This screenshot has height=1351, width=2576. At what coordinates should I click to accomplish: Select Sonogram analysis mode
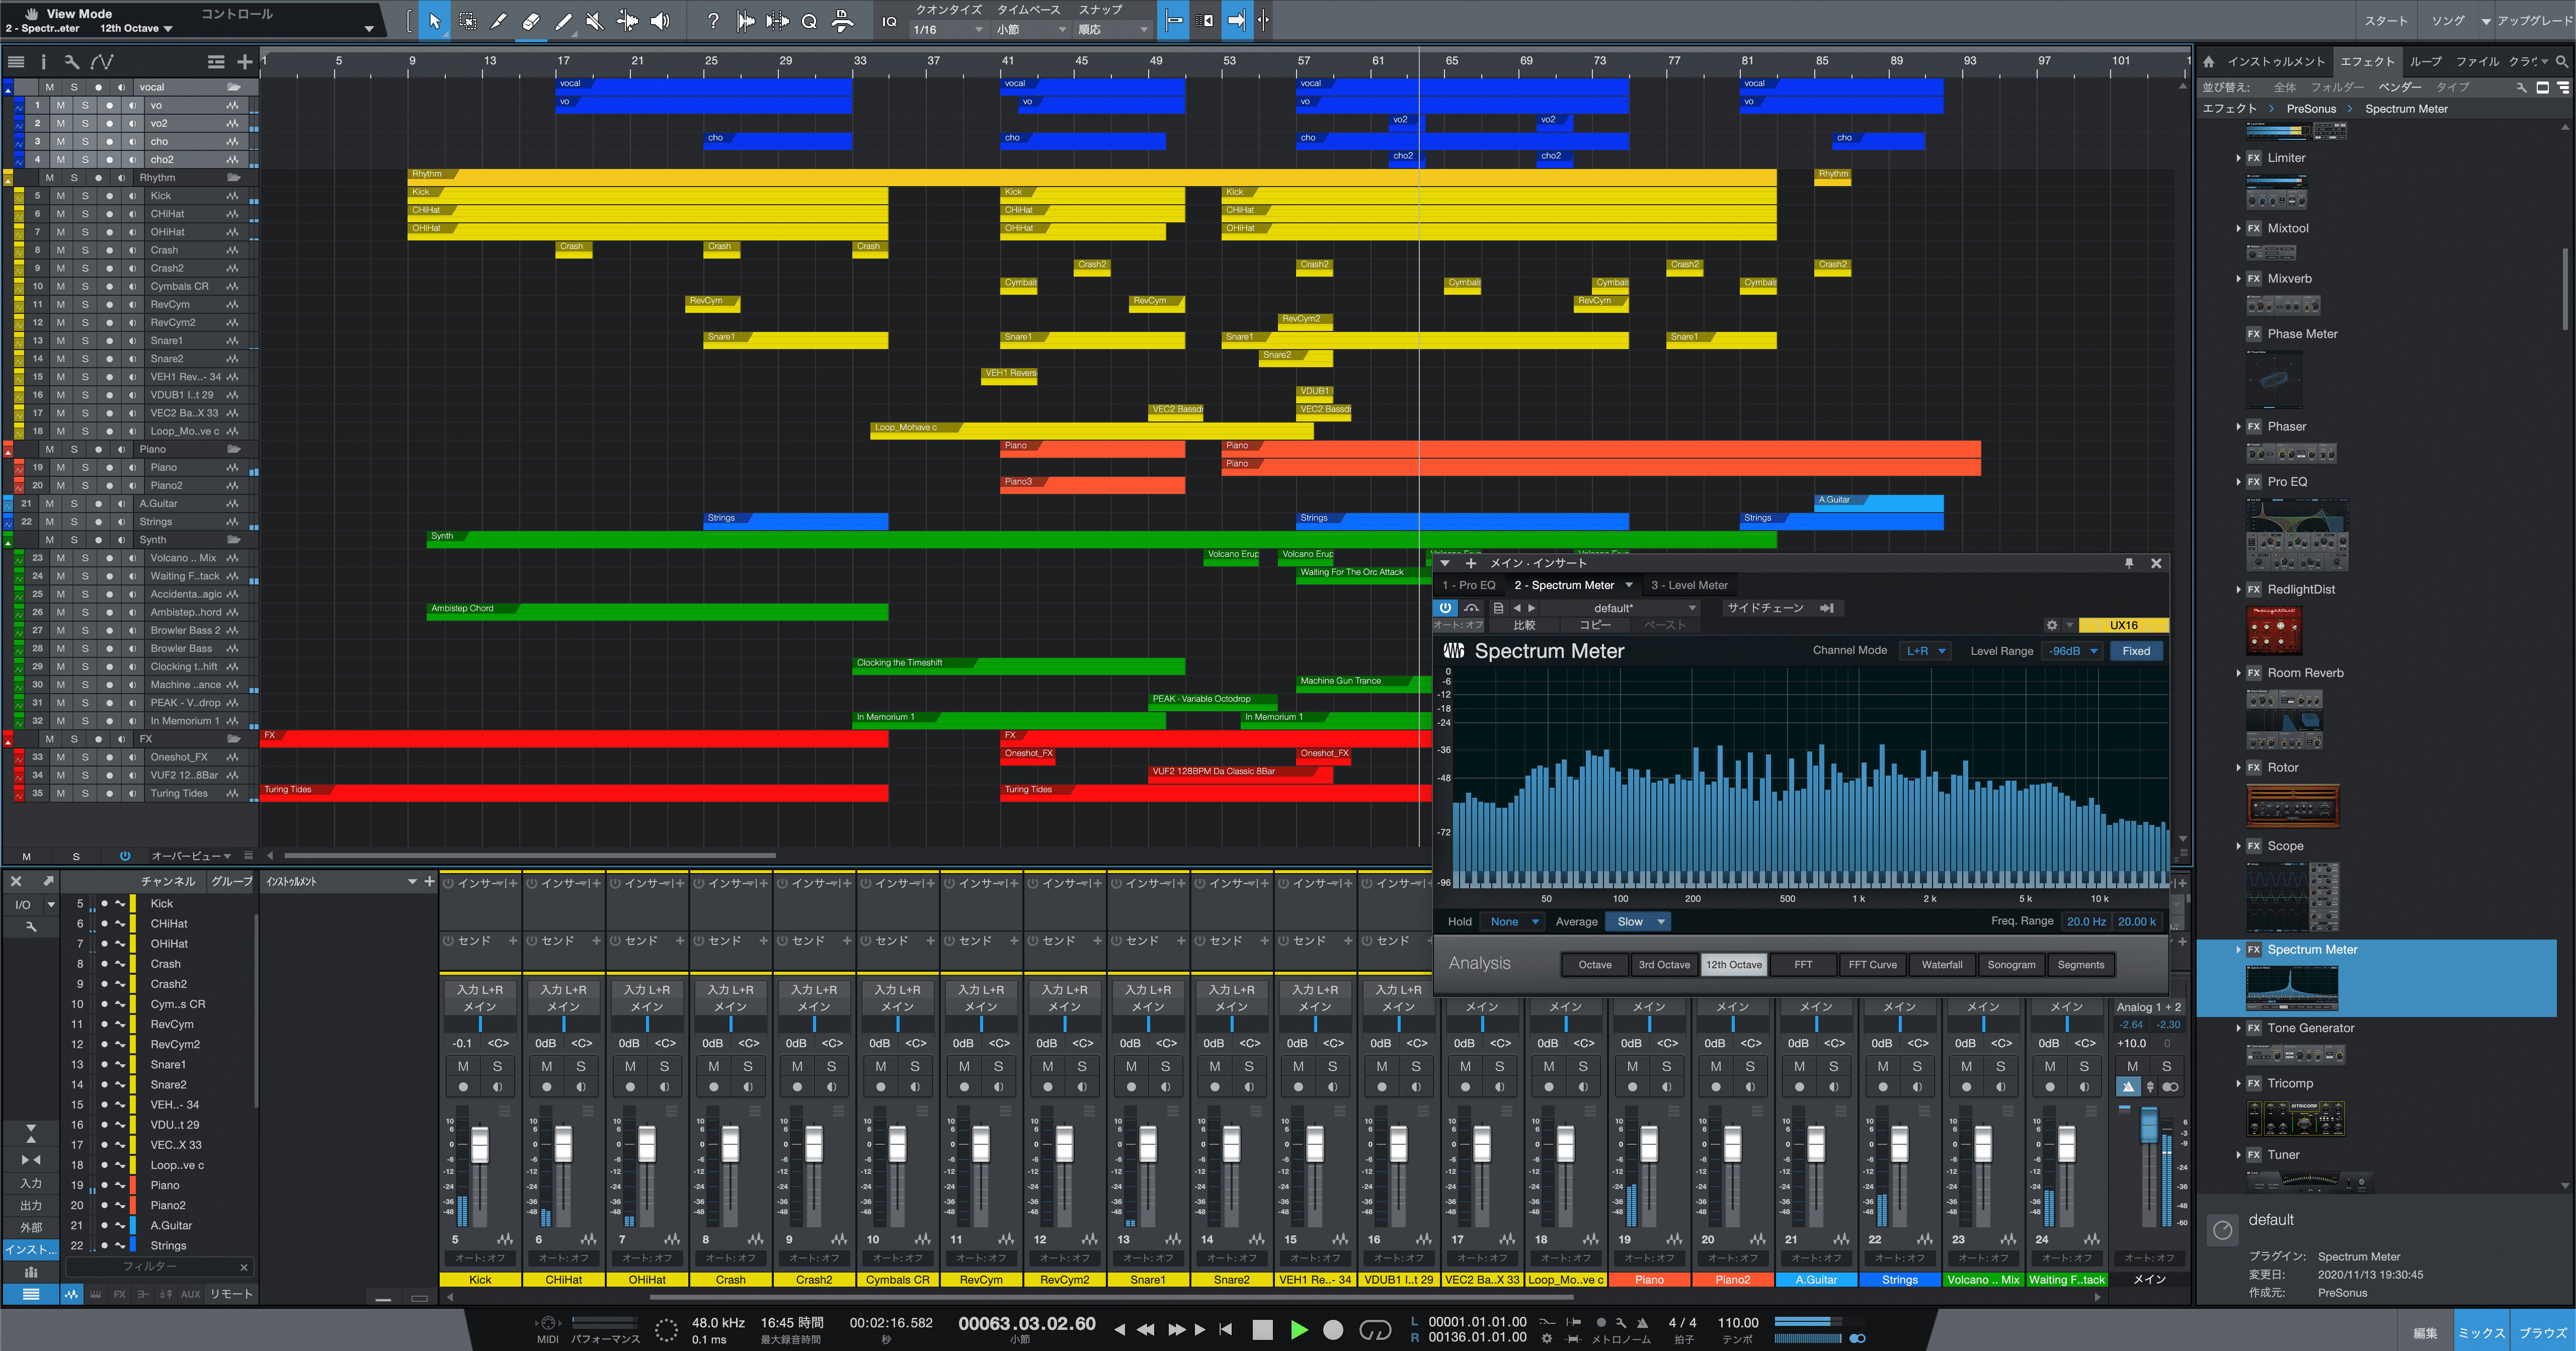(x=2011, y=965)
